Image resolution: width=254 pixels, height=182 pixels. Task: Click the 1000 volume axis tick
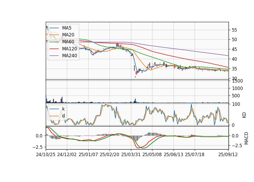pyautogui.click(x=238, y=88)
